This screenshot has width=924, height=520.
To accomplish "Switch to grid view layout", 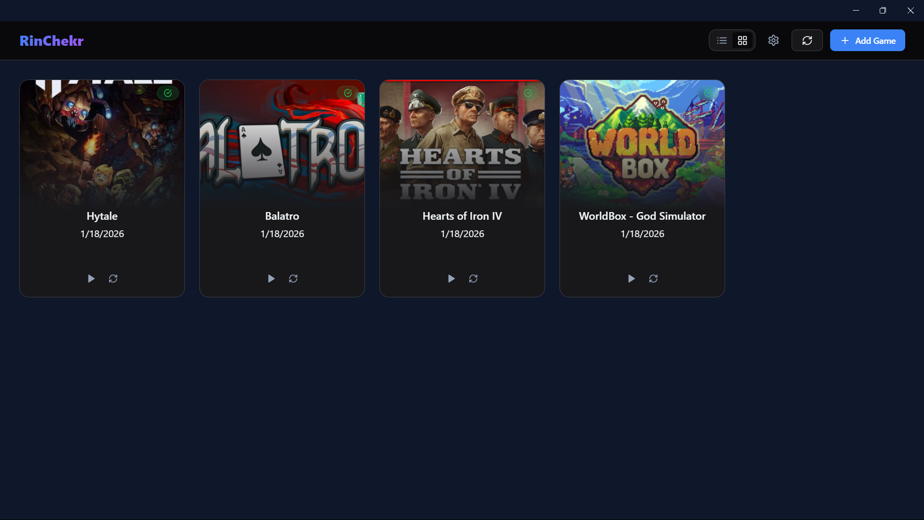I will [742, 40].
